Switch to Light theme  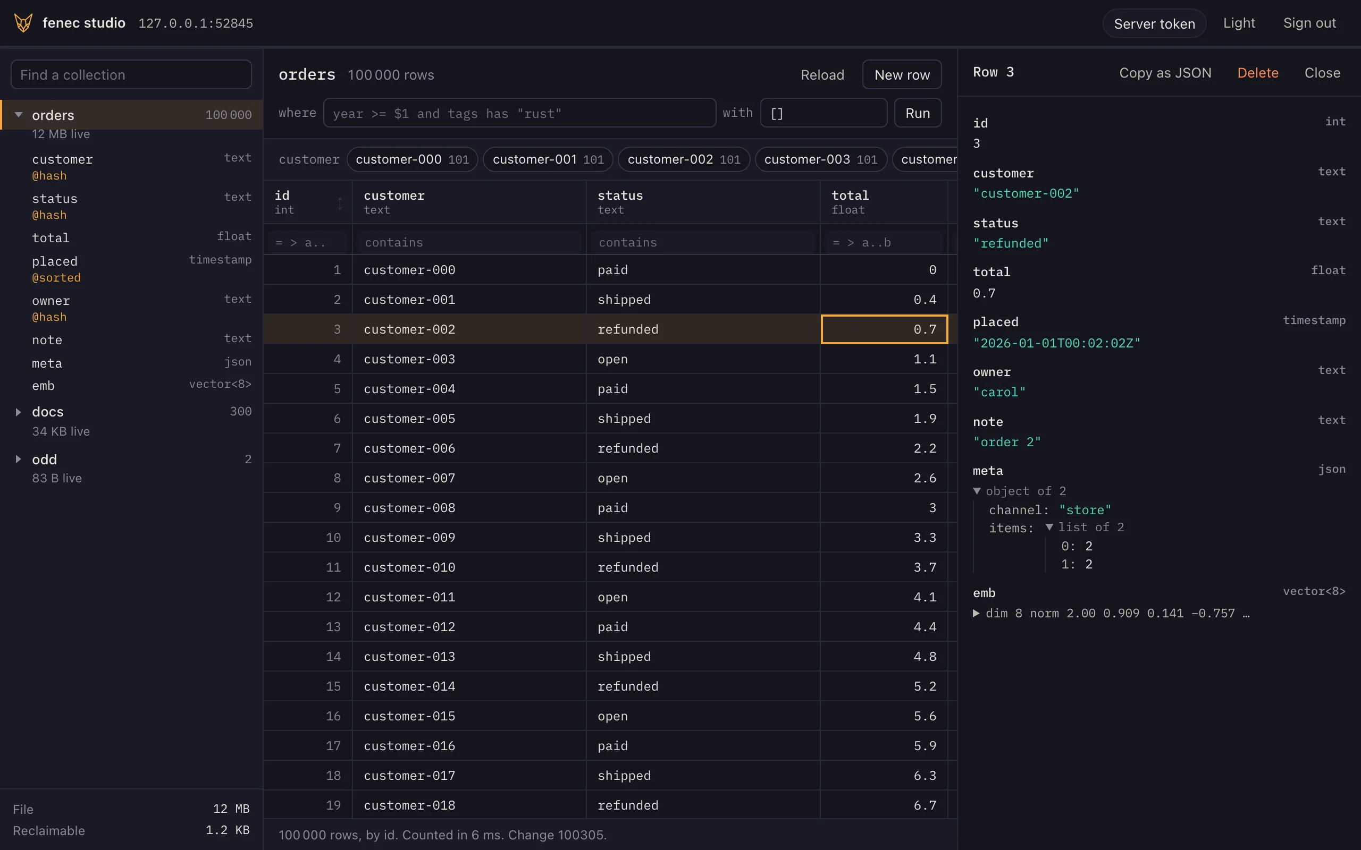pyautogui.click(x=1239, y=23)
